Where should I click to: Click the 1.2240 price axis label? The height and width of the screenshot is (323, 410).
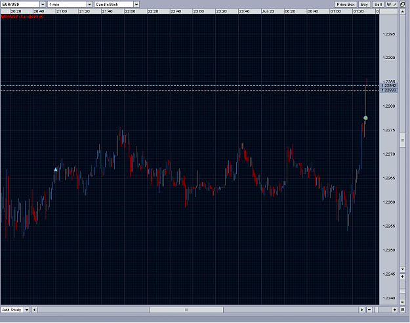click(389, 298)
